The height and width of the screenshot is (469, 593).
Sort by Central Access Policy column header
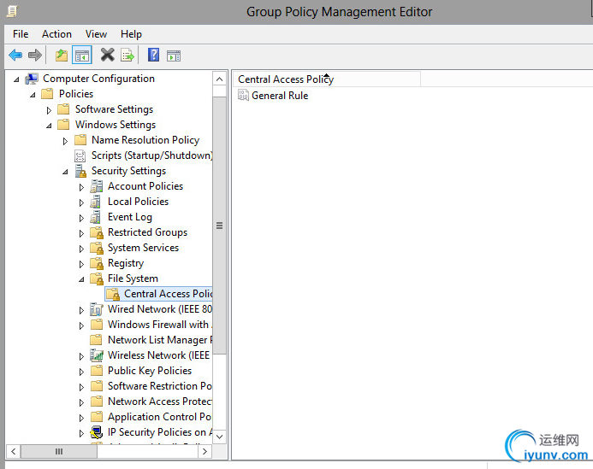[327, 79]
